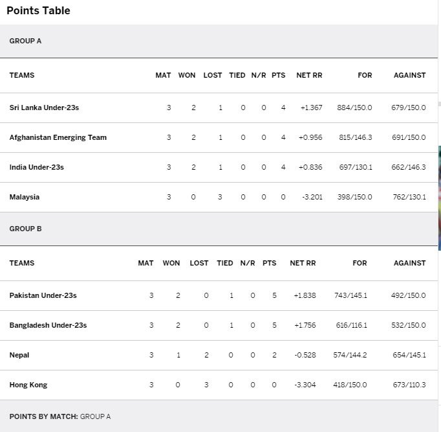Click the Nepal team name

(19, 355)
